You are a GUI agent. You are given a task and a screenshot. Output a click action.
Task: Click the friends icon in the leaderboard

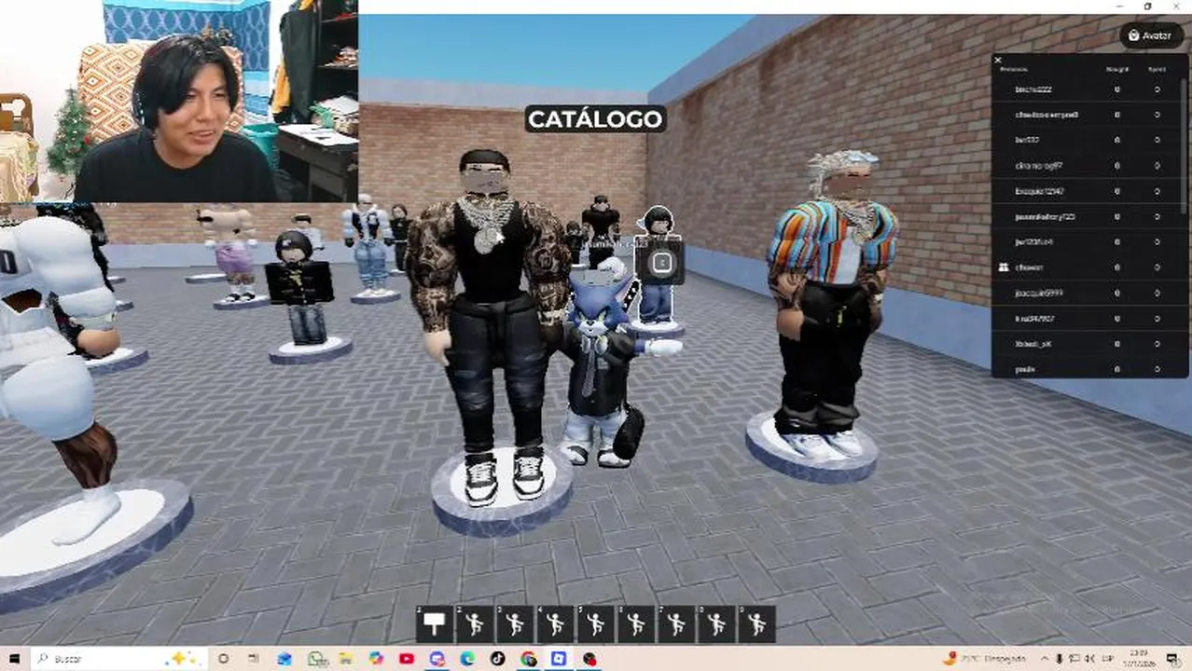click(1003, 267)
